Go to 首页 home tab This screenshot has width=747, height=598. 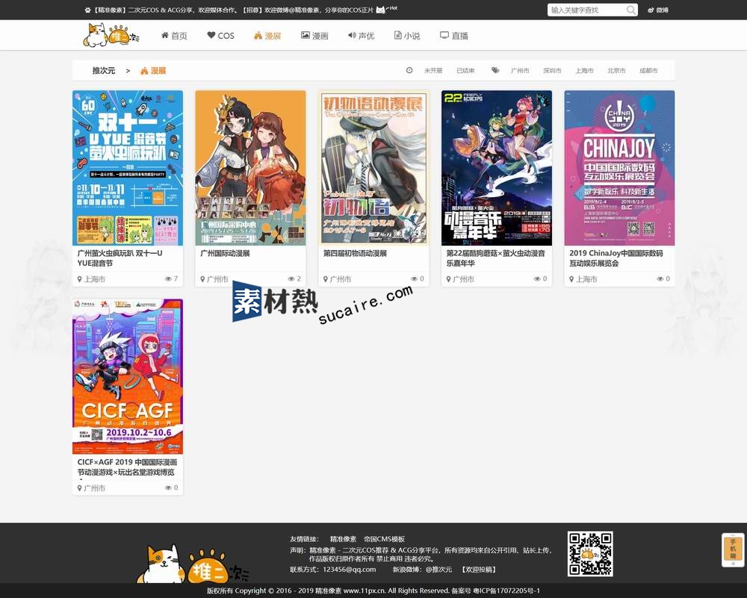click(174, 36)
